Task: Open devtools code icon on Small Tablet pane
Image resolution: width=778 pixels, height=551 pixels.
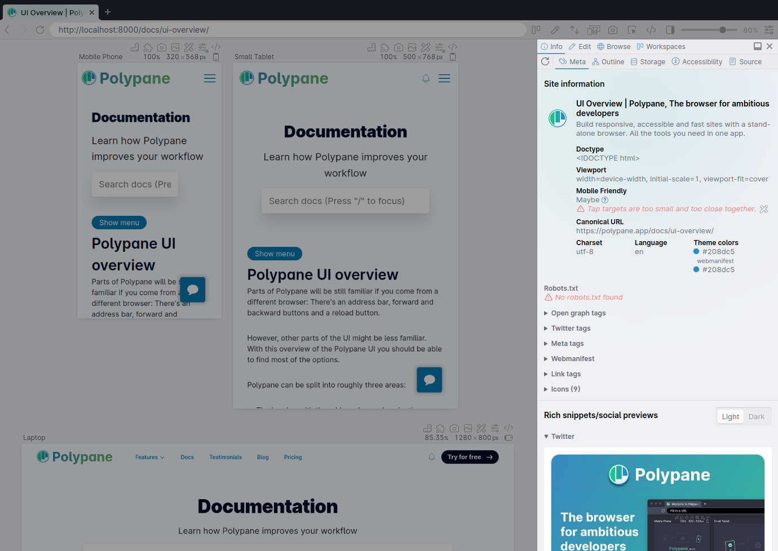Action: (x=453, y=47)
